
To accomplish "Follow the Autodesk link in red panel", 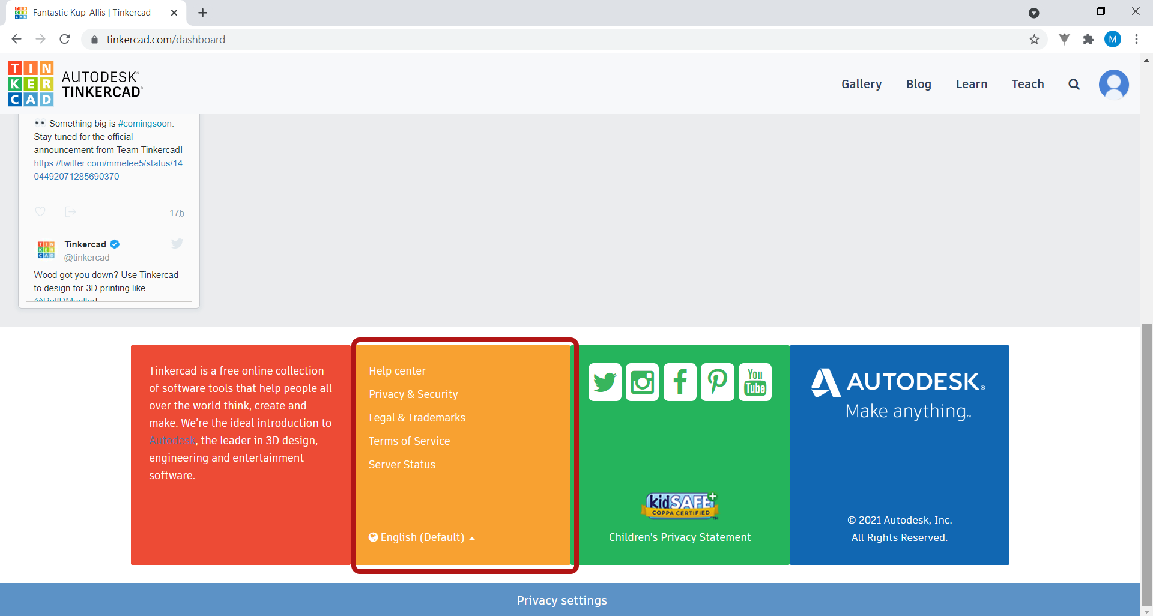I will [172, 441].
